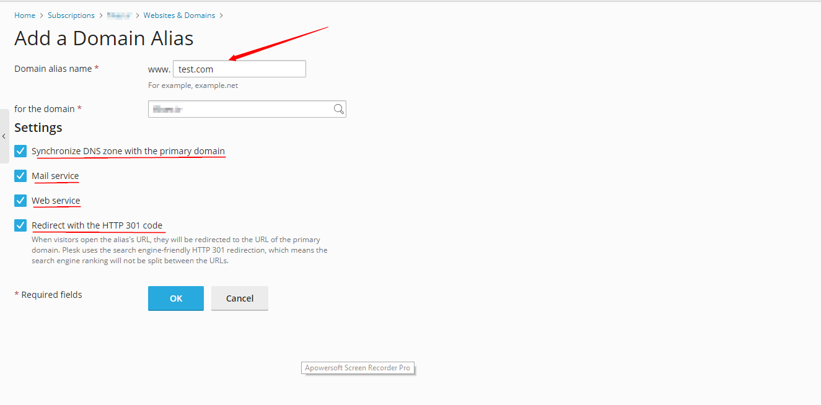Click the 'Web service' label text
This screenshot has height=405, width=821.
click(x=56, y=201)
